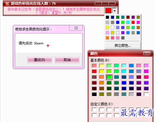The height and width of the screenshot is (122, 156).
Task: Choose the dark green swatch in the dropdown palette
Action: point(118,17)
